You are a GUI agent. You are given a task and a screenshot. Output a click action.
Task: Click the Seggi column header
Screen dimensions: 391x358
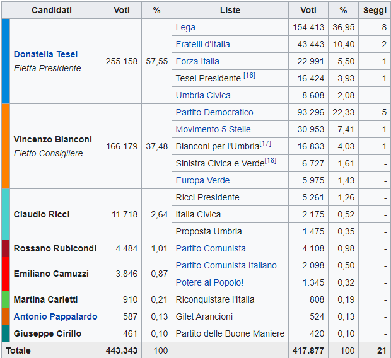coord(375,10)
